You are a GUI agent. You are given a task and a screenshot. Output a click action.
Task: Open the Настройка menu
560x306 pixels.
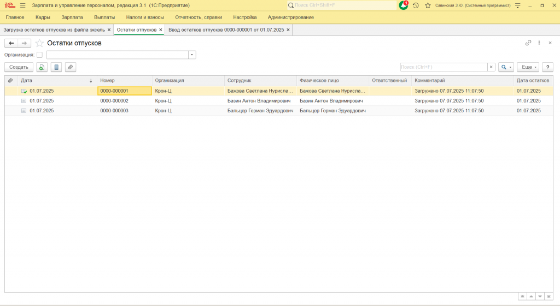[245, 17]
